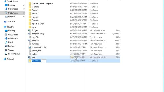164x92 pixels.
Task: Select the 'Vowels_File' file name
Action: click(x=36, y=51)
